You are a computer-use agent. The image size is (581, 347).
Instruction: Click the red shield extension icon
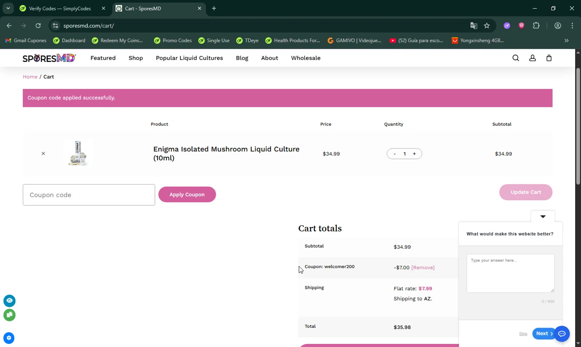521,26
